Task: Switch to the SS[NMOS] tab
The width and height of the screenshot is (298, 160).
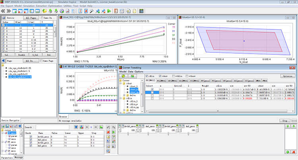Action: [183, 81]
